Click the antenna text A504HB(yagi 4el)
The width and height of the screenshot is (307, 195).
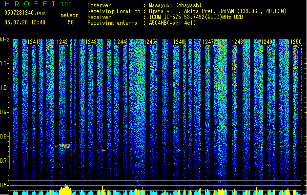(172, 23)
